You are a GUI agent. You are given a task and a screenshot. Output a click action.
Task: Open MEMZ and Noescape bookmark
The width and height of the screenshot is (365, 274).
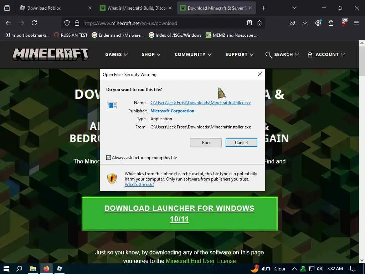232,35
